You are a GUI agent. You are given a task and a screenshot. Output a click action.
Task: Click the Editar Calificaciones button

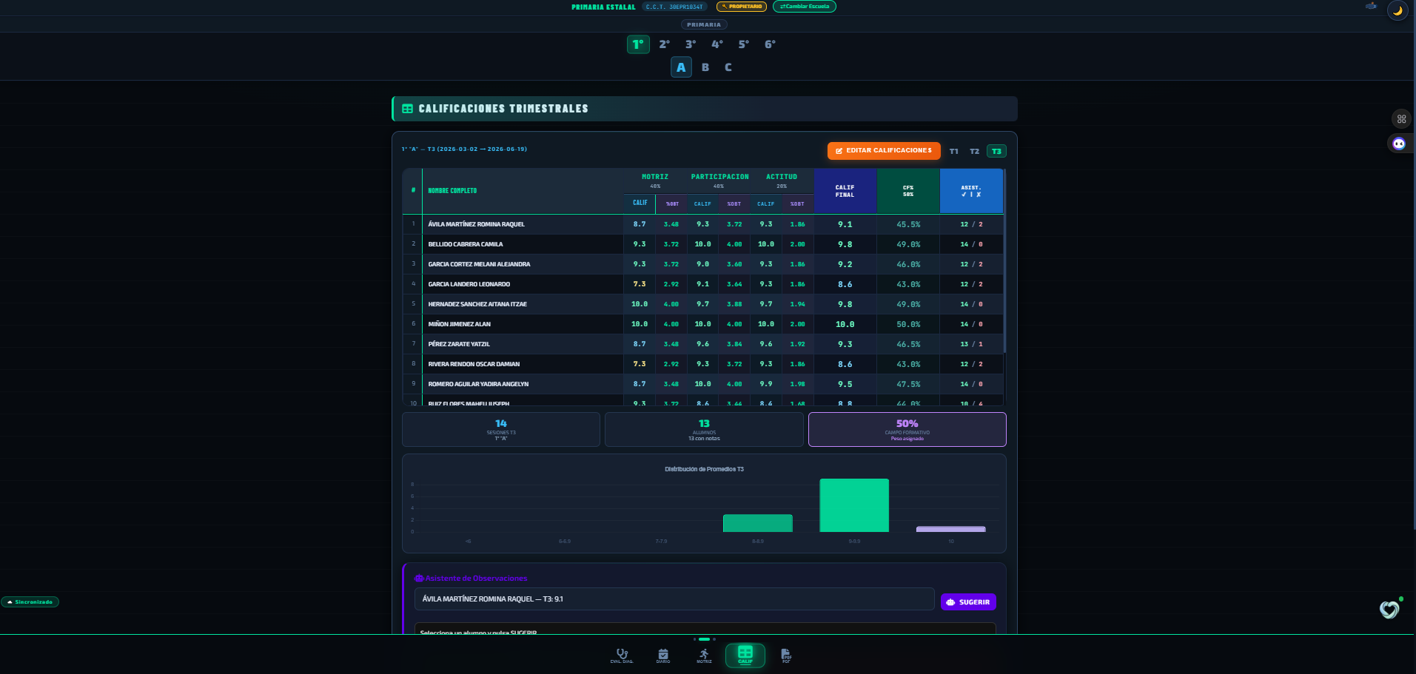(884, 151)
